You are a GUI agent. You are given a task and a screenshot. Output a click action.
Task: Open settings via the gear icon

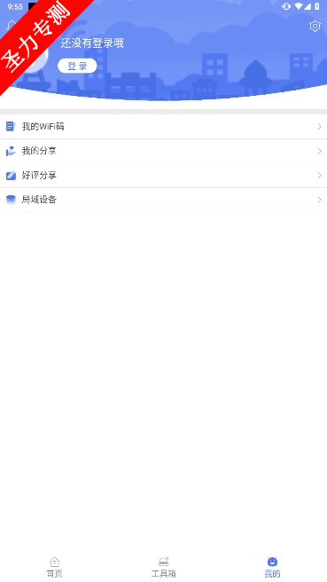[x=315, y=26]
